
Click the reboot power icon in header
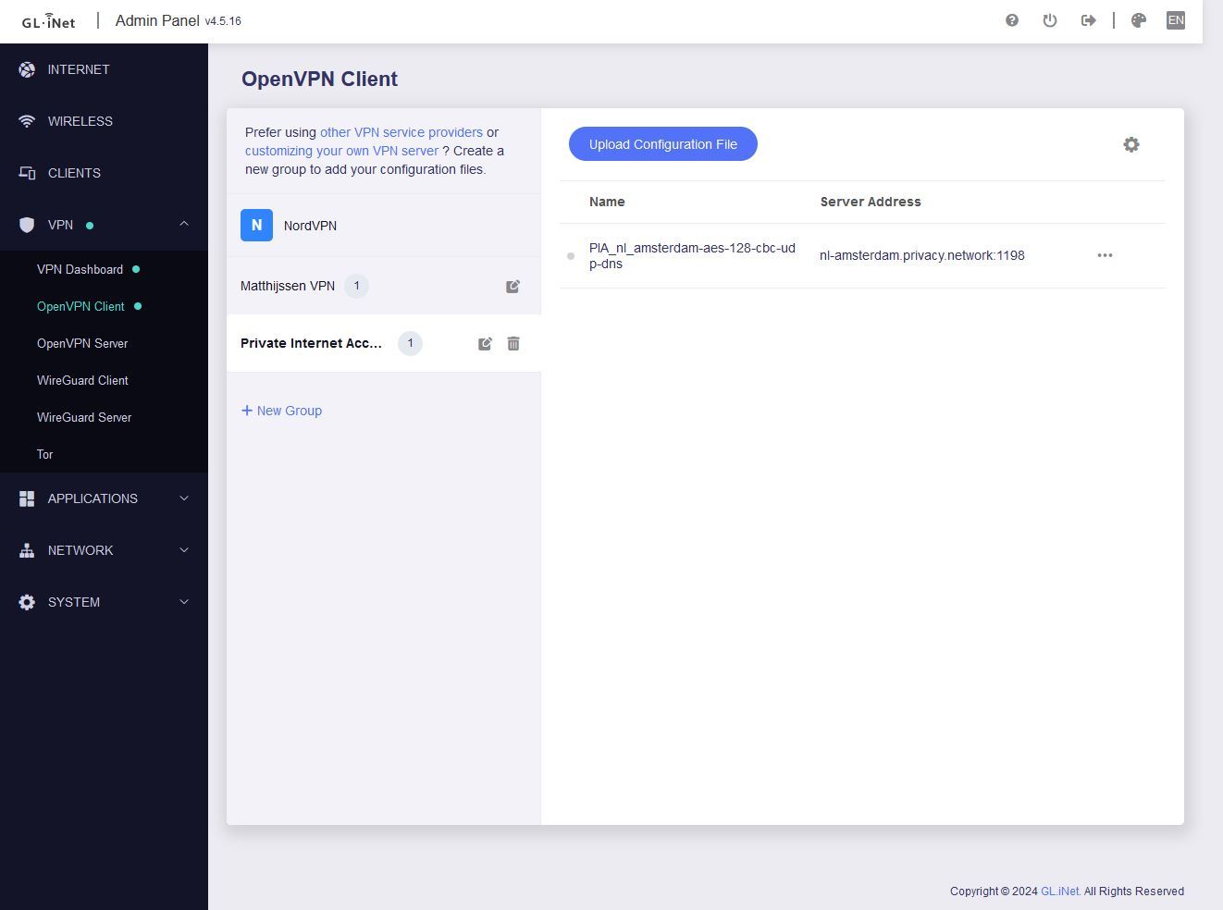pos(1050,20)
